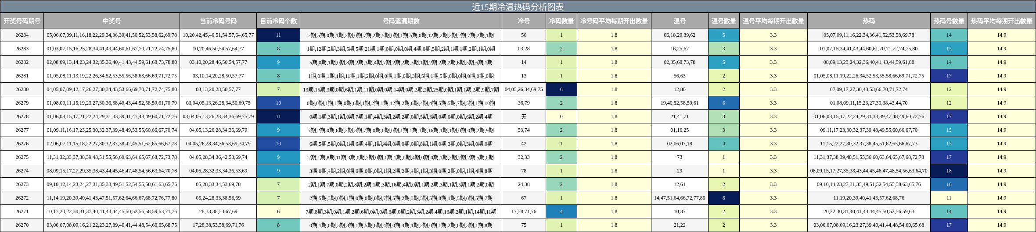Screen dimensions: 1036x232
Task: Click period number 26277
Action: coord(22,130)
